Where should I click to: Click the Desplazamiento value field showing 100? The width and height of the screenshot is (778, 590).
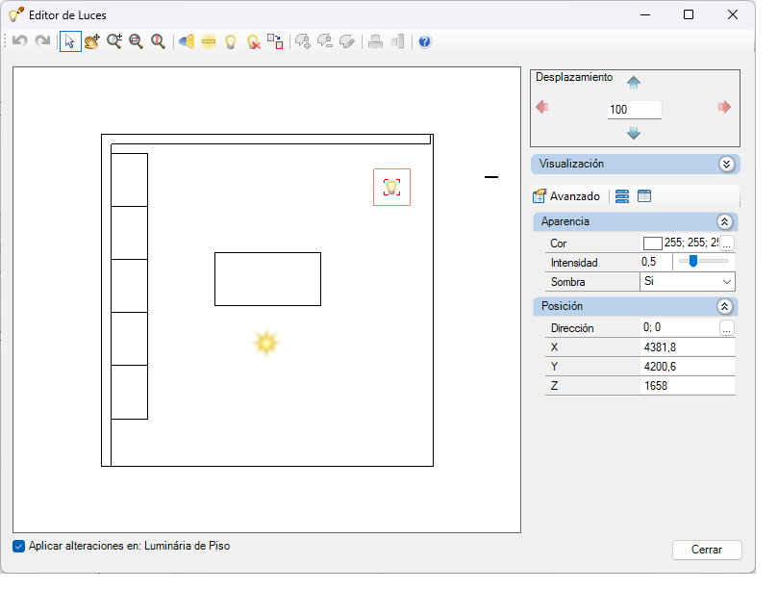click(634, 110)
